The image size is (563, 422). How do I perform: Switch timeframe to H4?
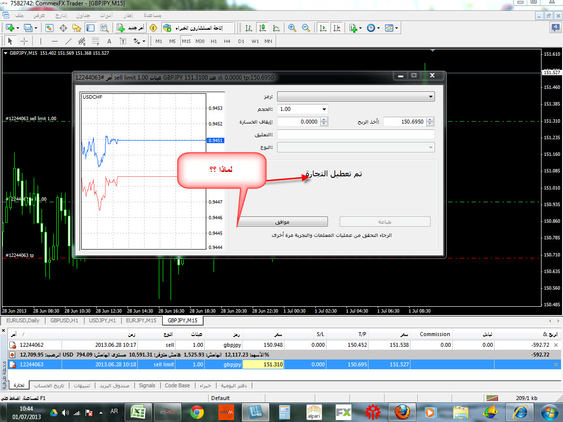[227, 41]
